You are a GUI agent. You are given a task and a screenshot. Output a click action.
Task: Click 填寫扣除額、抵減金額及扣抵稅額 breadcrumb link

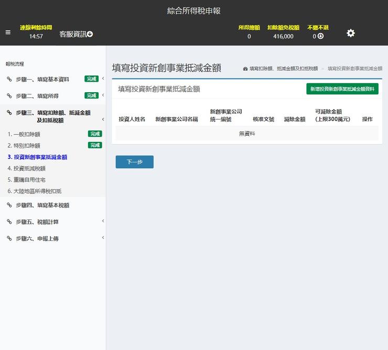pyautogui.click(x=283, y=69)
